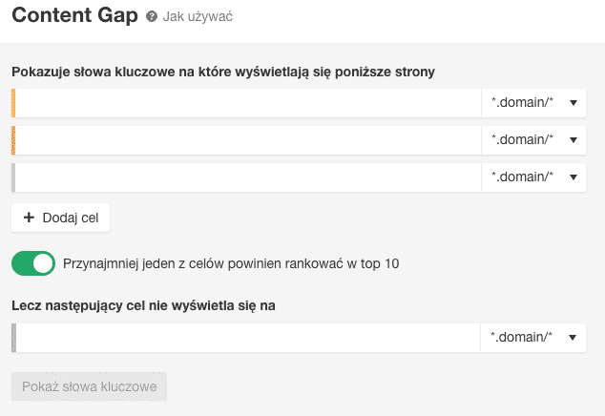The width and height of the screenshot is (605, 416).
Task: Expand the second target's *.domain/* mode dropdown
Action: 533,139
